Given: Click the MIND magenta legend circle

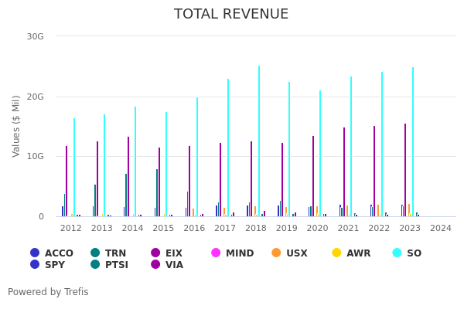Looking at the screenshot, I should point(216,253).
